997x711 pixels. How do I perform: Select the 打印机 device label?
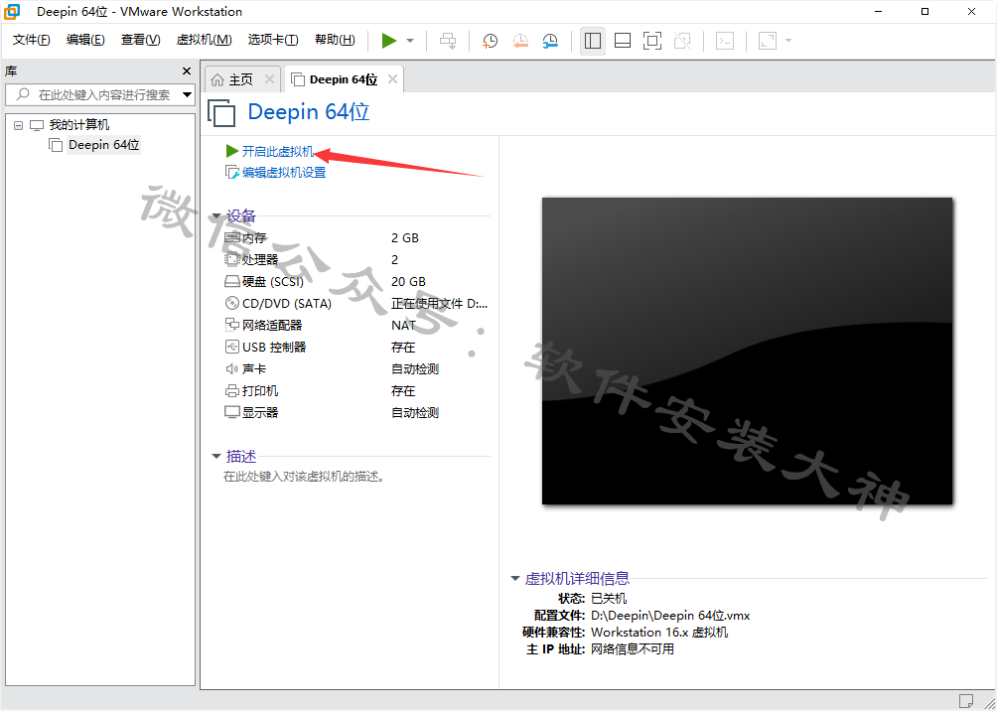260,390
